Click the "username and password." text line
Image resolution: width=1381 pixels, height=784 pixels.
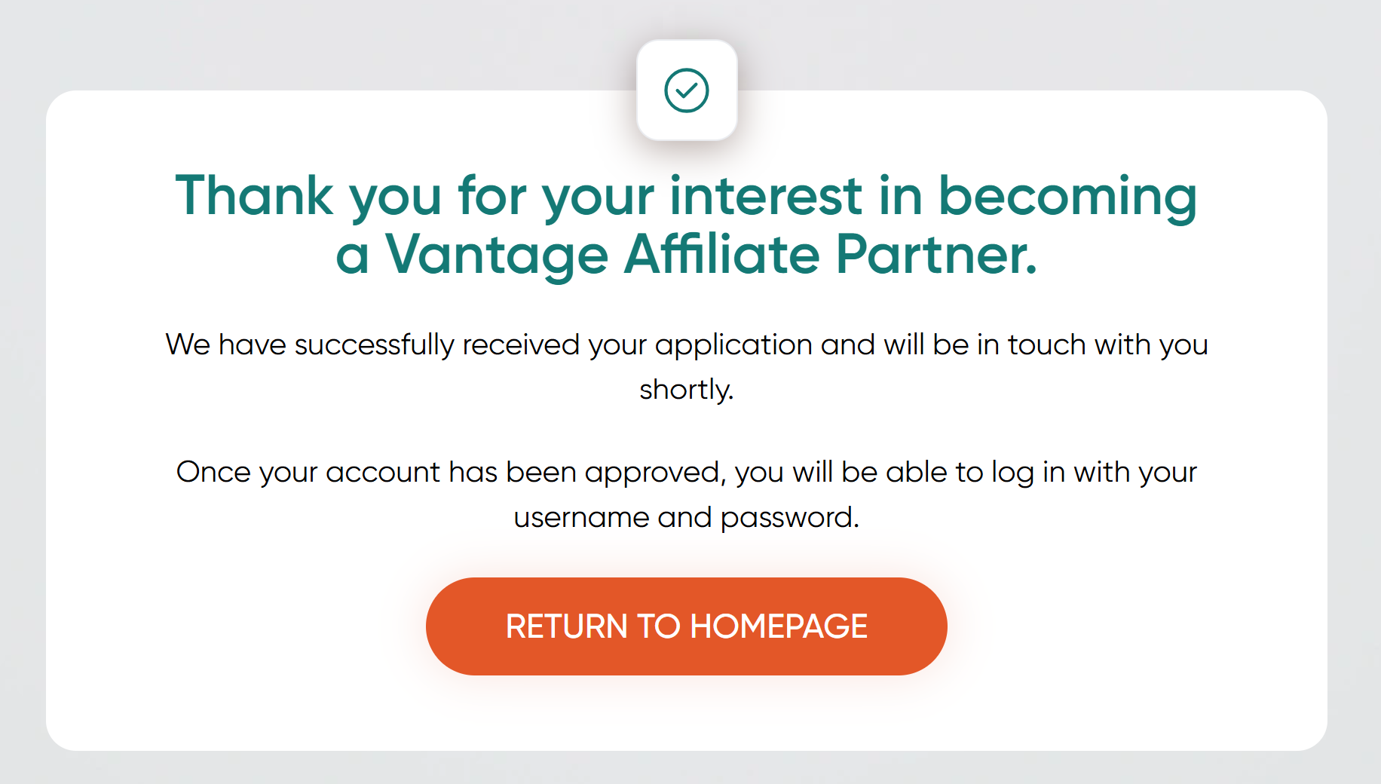point(686,517)
